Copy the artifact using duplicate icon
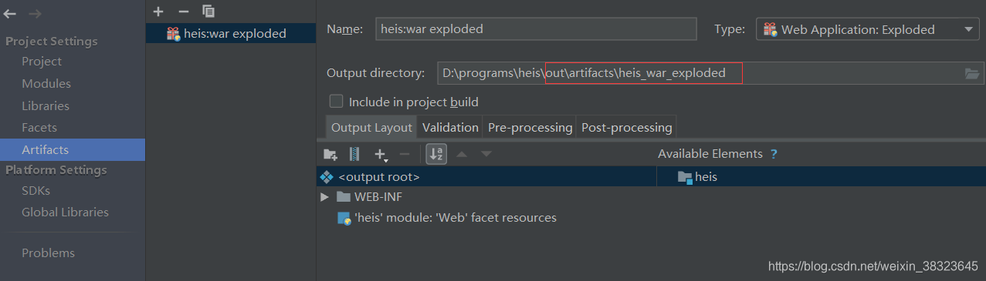The width and height of the screenshot is (986, 281). 208,11
